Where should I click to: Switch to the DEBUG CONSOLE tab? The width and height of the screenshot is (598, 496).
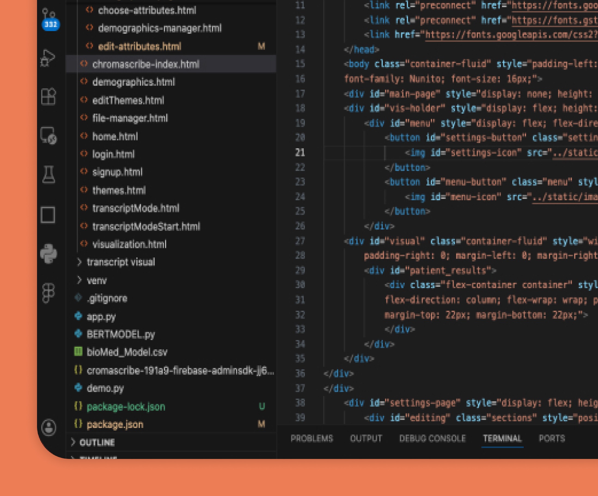click(432, 438)
